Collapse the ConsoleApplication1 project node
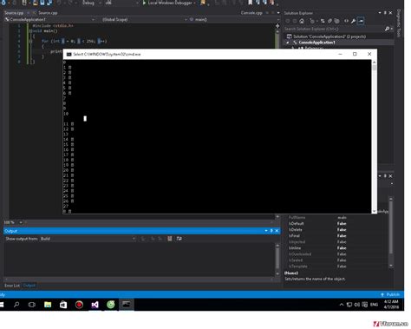 point(288,43)
